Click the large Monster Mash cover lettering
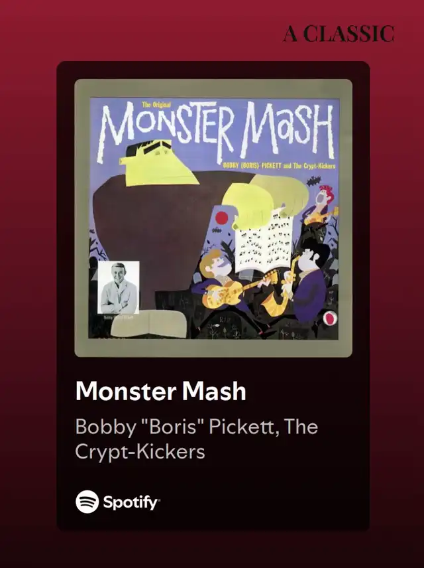 217,129
